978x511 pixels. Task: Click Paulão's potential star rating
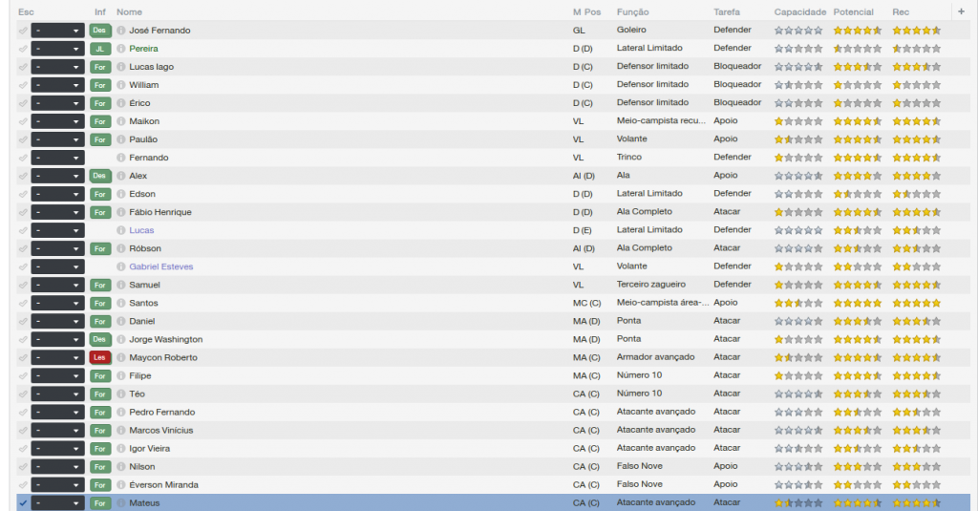[x=857, y=139]
